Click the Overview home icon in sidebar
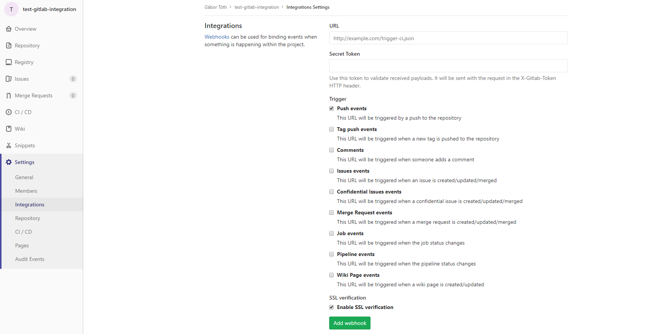Screen dimensions: 655x334 9,29
